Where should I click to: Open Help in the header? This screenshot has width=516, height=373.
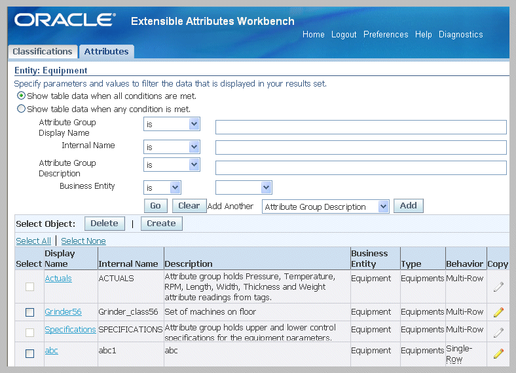(x=423, y=34)
